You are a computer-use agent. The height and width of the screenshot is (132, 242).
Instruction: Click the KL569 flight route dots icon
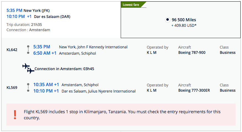28,88
